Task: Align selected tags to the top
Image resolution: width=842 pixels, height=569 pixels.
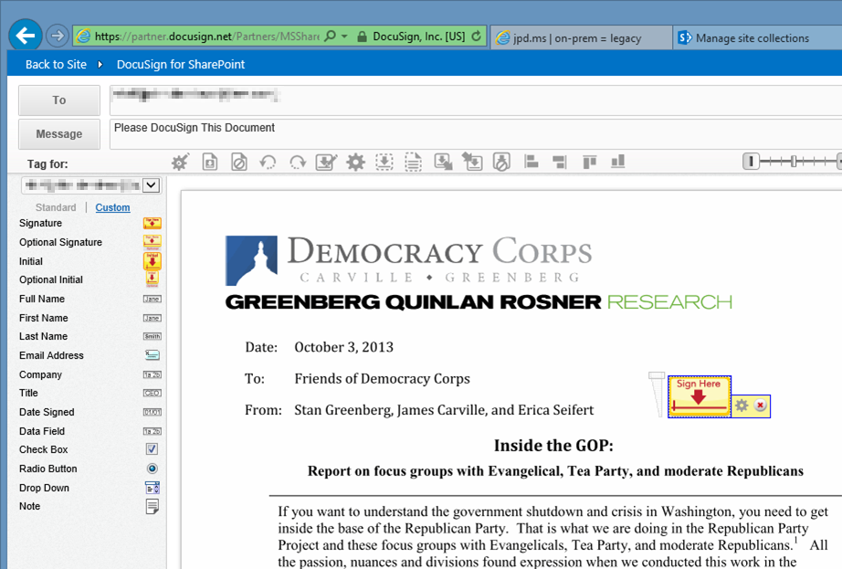Action: 590,162
